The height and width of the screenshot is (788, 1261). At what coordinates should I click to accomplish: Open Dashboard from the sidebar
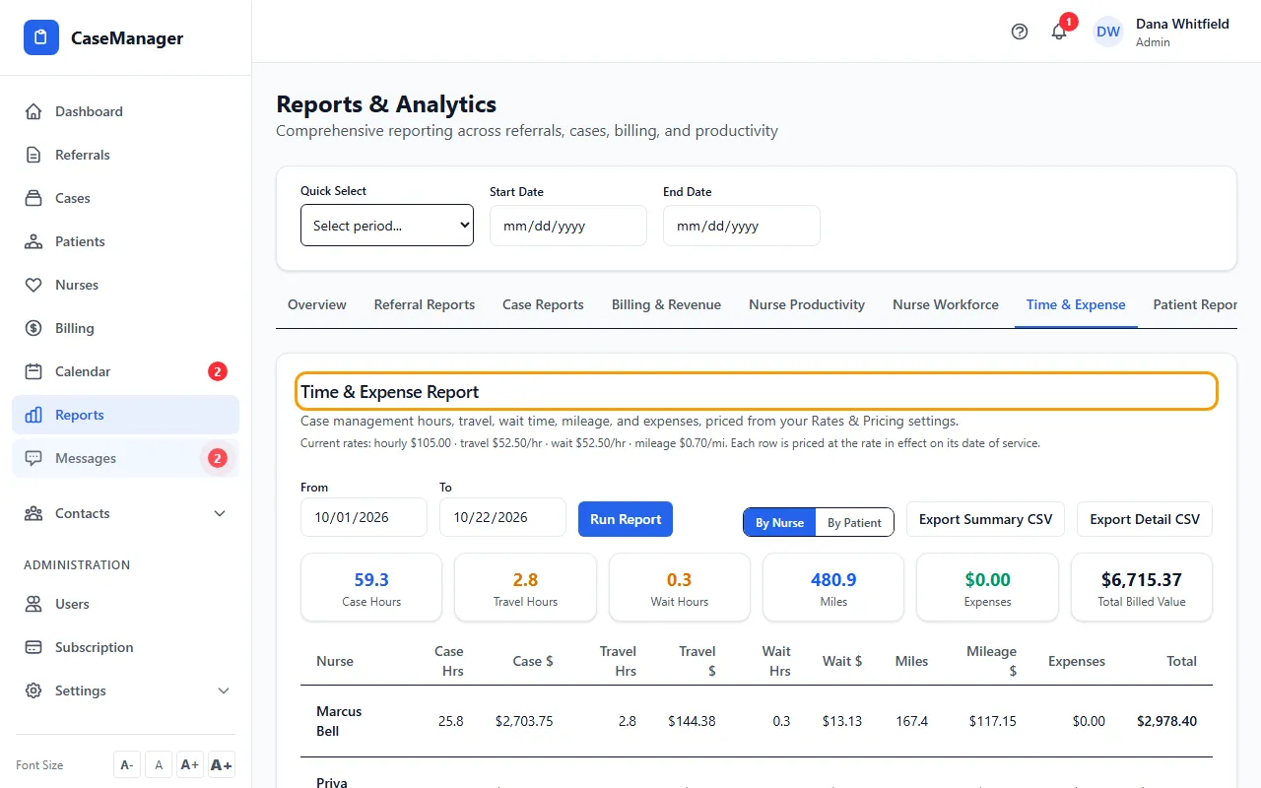coord(125,111)
